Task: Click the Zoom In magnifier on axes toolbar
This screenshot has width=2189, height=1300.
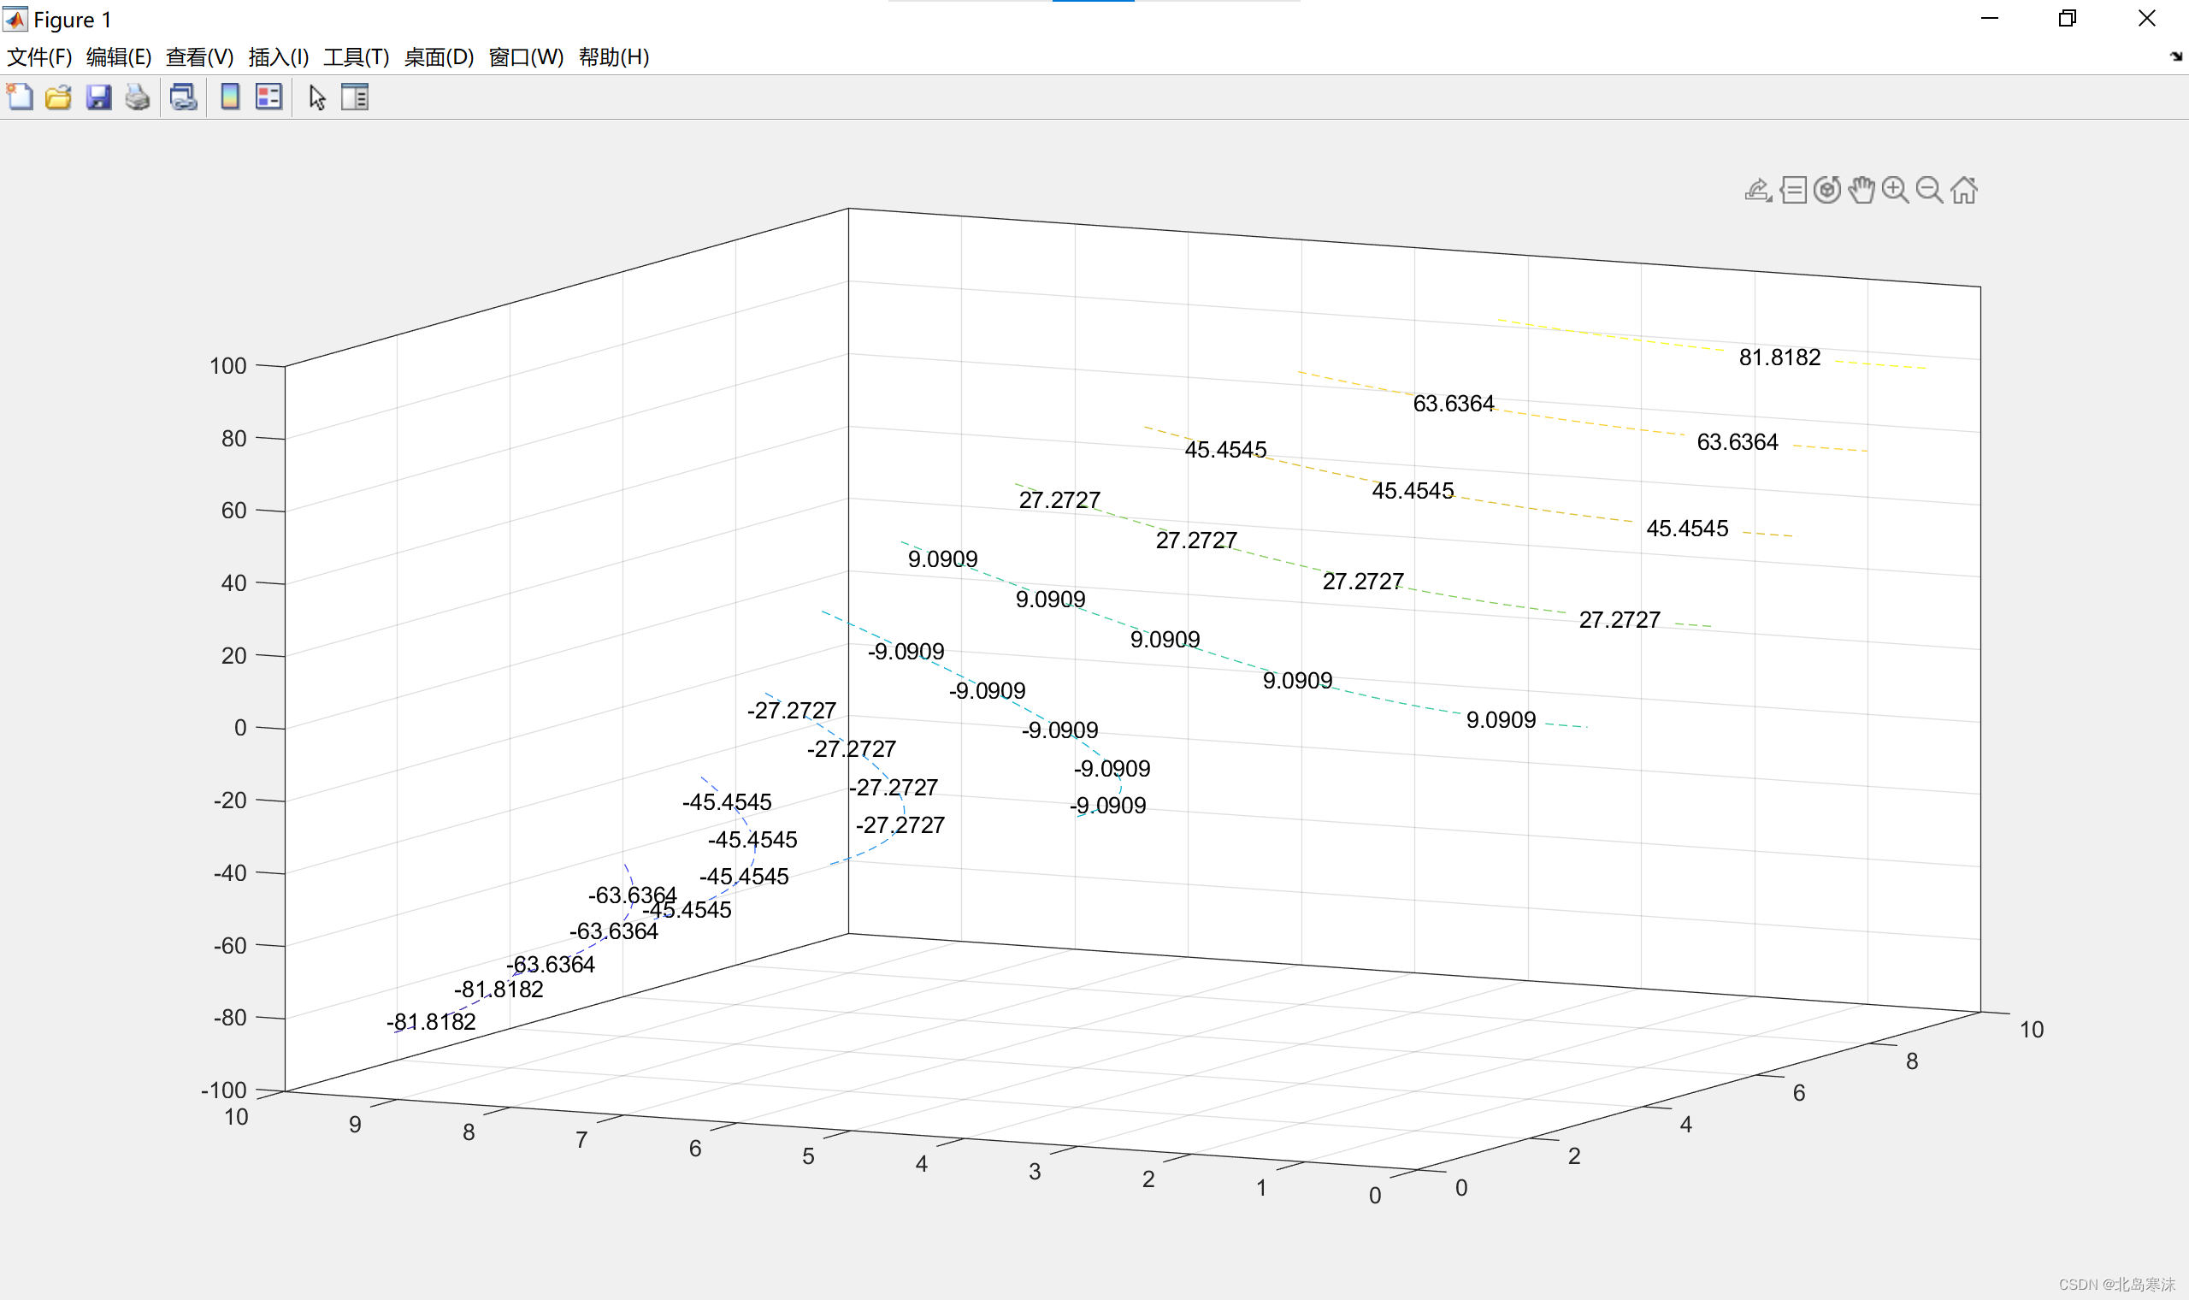Action: 1895,190
